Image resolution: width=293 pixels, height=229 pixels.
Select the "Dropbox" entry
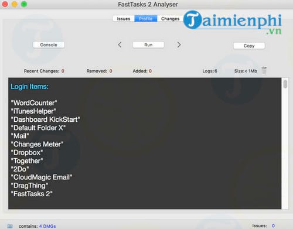click(27, 153)
